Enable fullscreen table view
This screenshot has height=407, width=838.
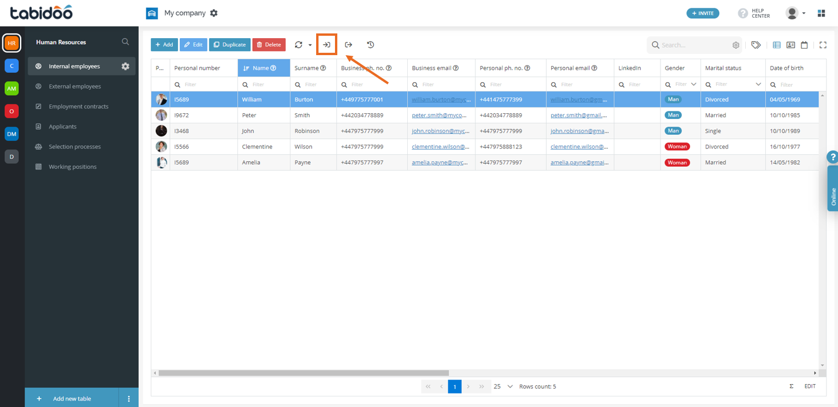pyautogui.click(x=823, y=45)
